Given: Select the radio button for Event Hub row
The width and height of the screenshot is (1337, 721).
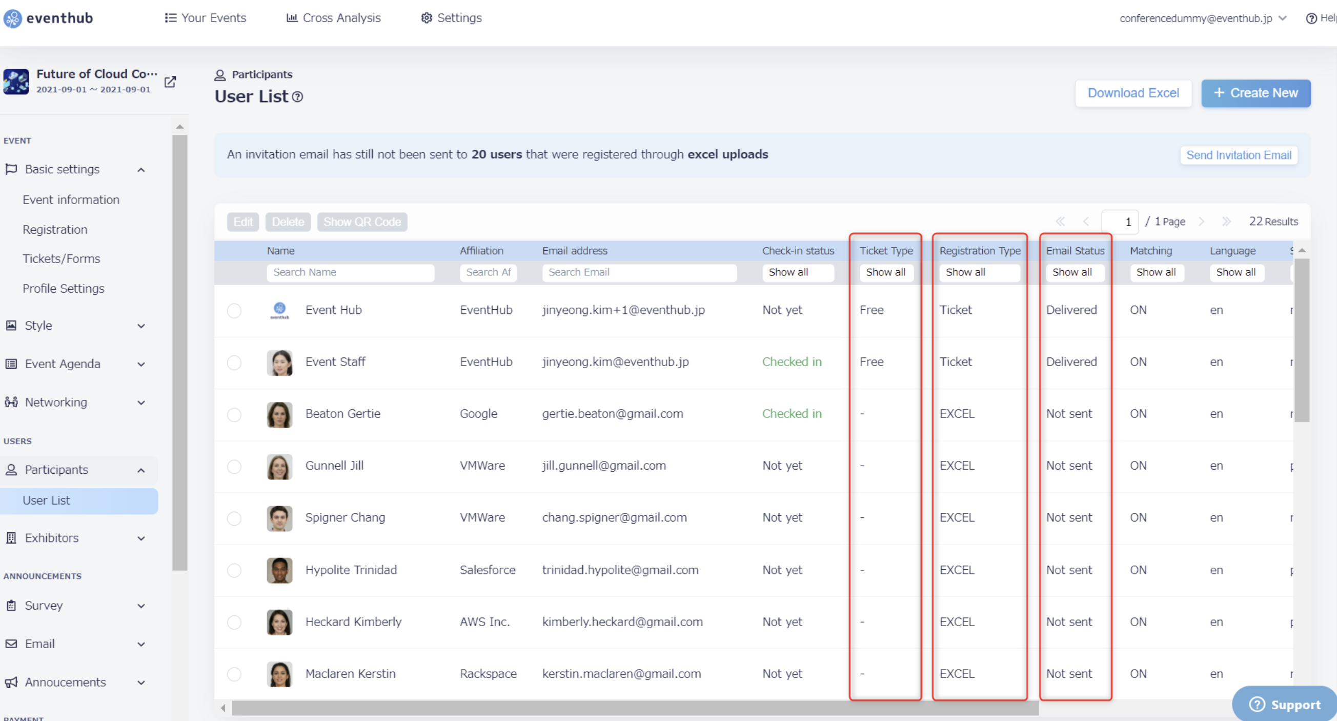Looking at the screenshot, I should pyautogui.click(x=234, y=310).
